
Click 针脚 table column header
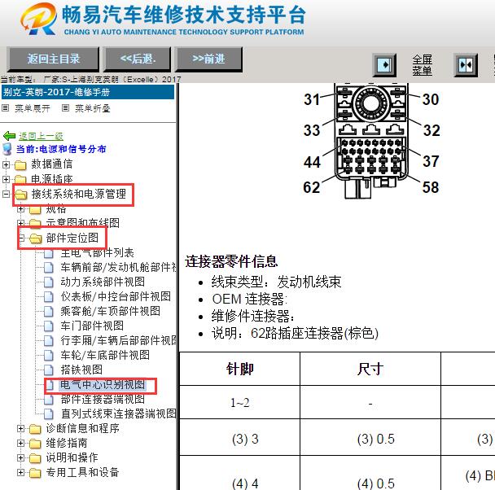239,369
